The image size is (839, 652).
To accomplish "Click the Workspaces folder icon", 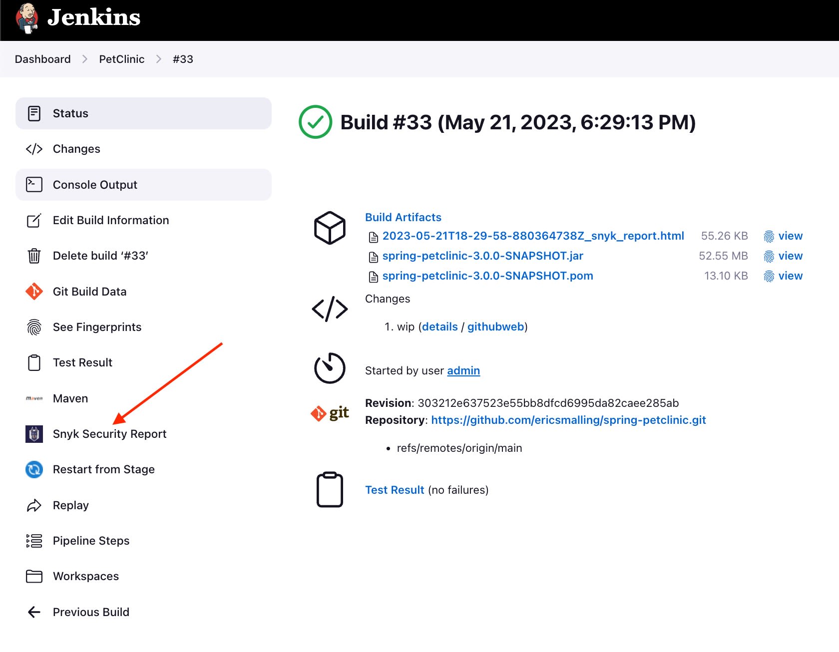I will click(x=34, y=576).
